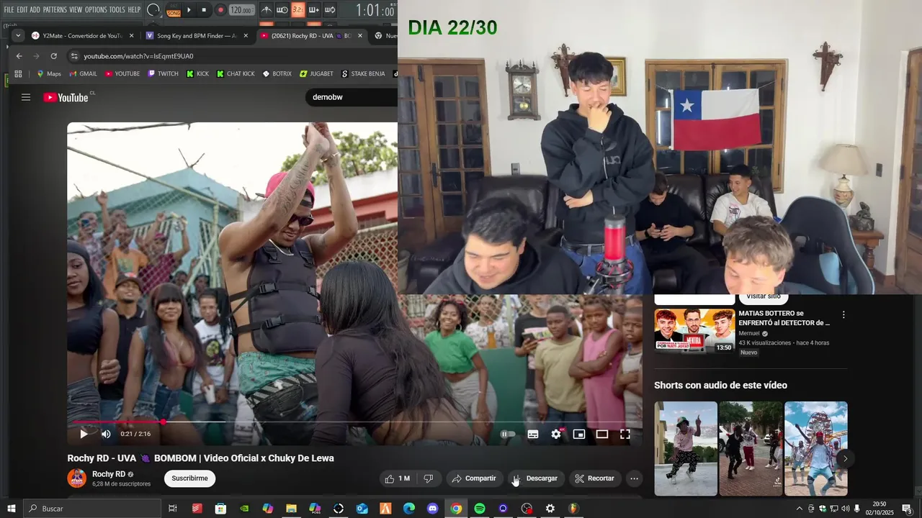Show next Shorts with right arrow
922x518 pixels.
coord(845,458)
